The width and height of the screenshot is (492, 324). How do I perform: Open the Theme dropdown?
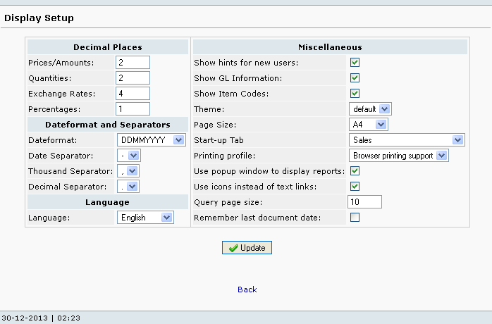pos(370,109)
